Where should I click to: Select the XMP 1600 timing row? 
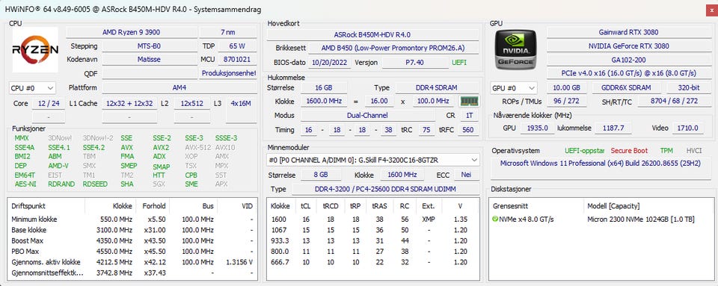[x=372, y=220]
